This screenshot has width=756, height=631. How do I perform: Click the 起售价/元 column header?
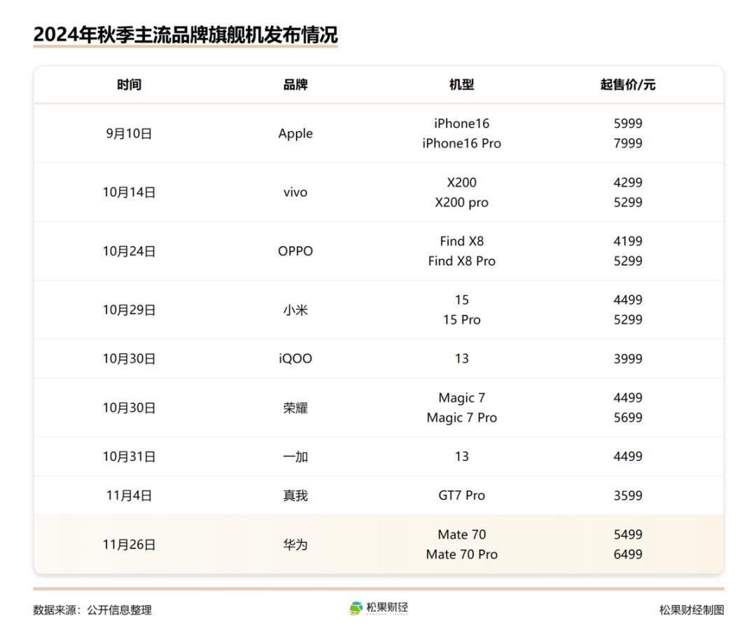pyautogui.click(x=628, y=85)
